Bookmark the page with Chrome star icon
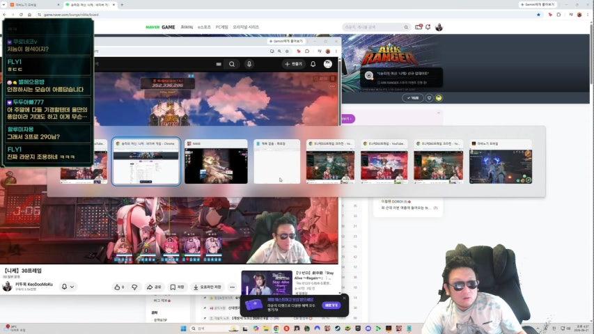The width and height of the screenshot is (594, 334). pos(538,15)
